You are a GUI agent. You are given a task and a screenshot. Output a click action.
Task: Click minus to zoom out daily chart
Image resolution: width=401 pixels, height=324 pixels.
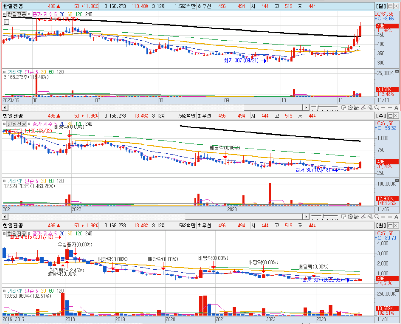pos(383,108)
